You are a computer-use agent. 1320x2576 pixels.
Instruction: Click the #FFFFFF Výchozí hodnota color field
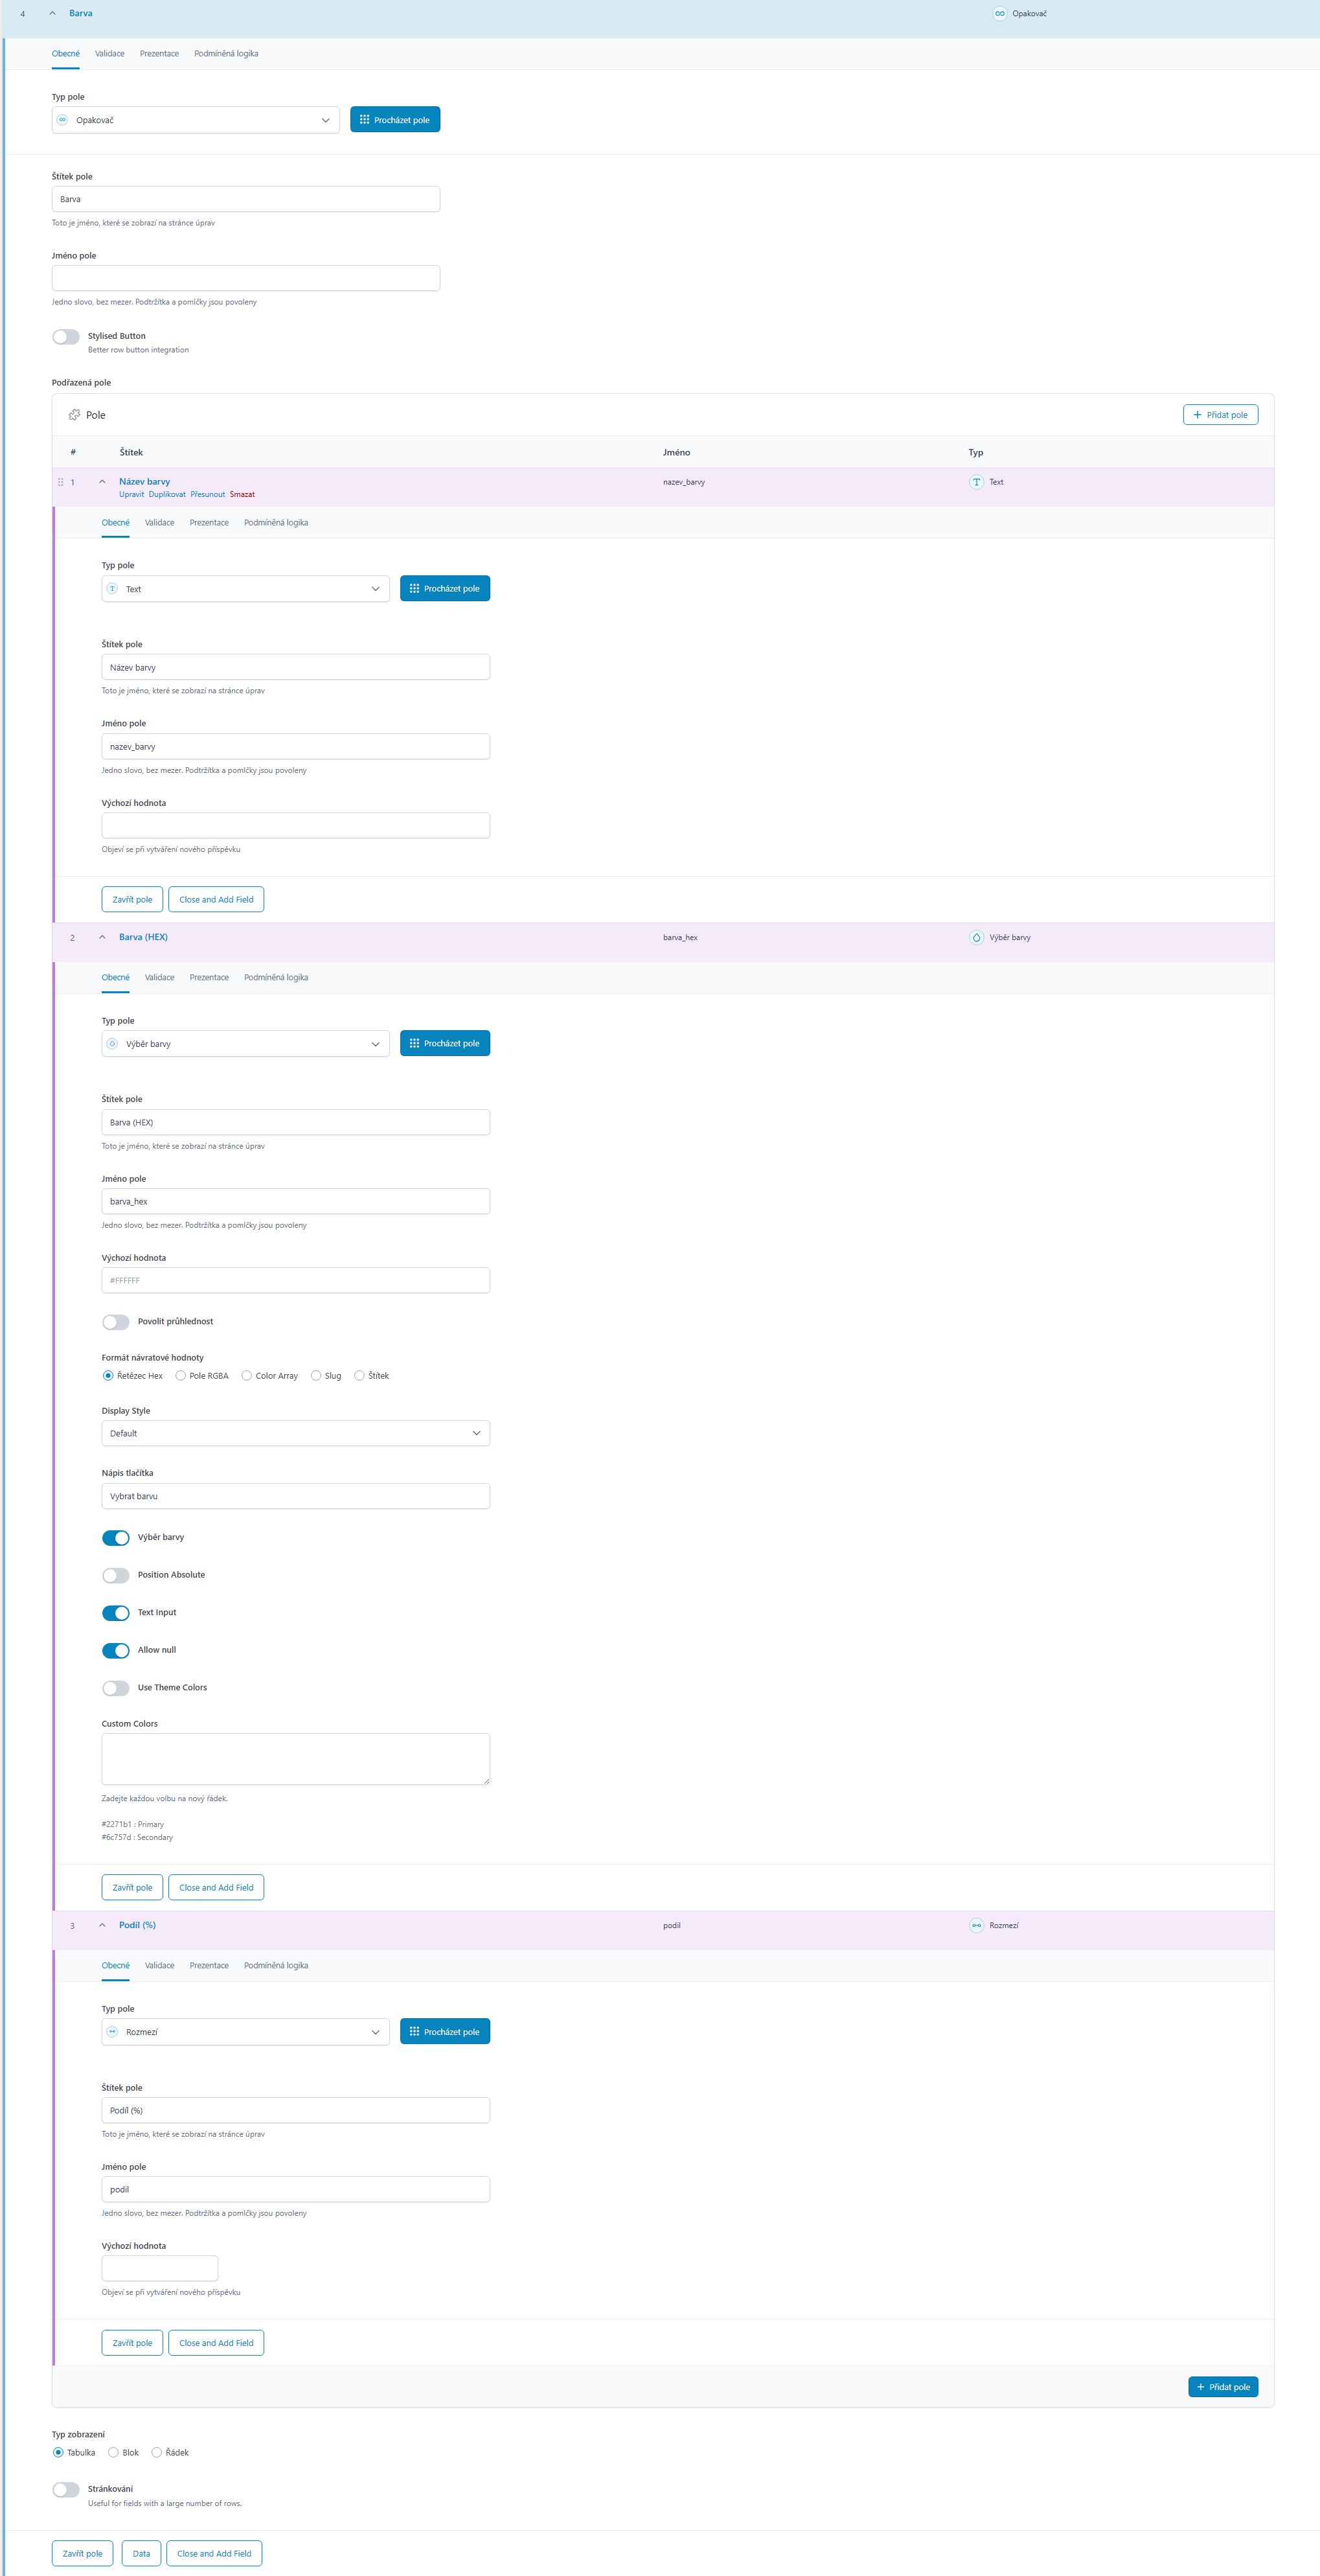coord(295,1281)
